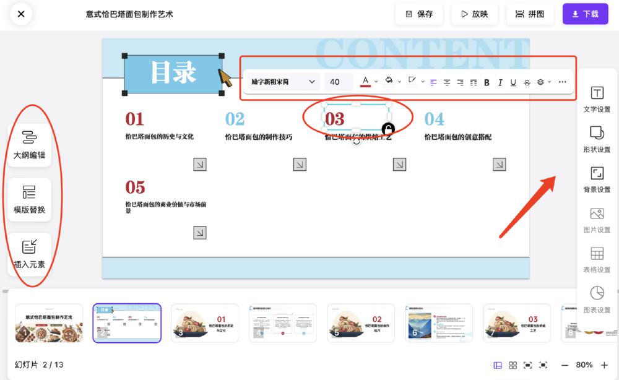The image size is (619, 380).
Task: Click the red text color swatch
Action: tap(365, 82)
